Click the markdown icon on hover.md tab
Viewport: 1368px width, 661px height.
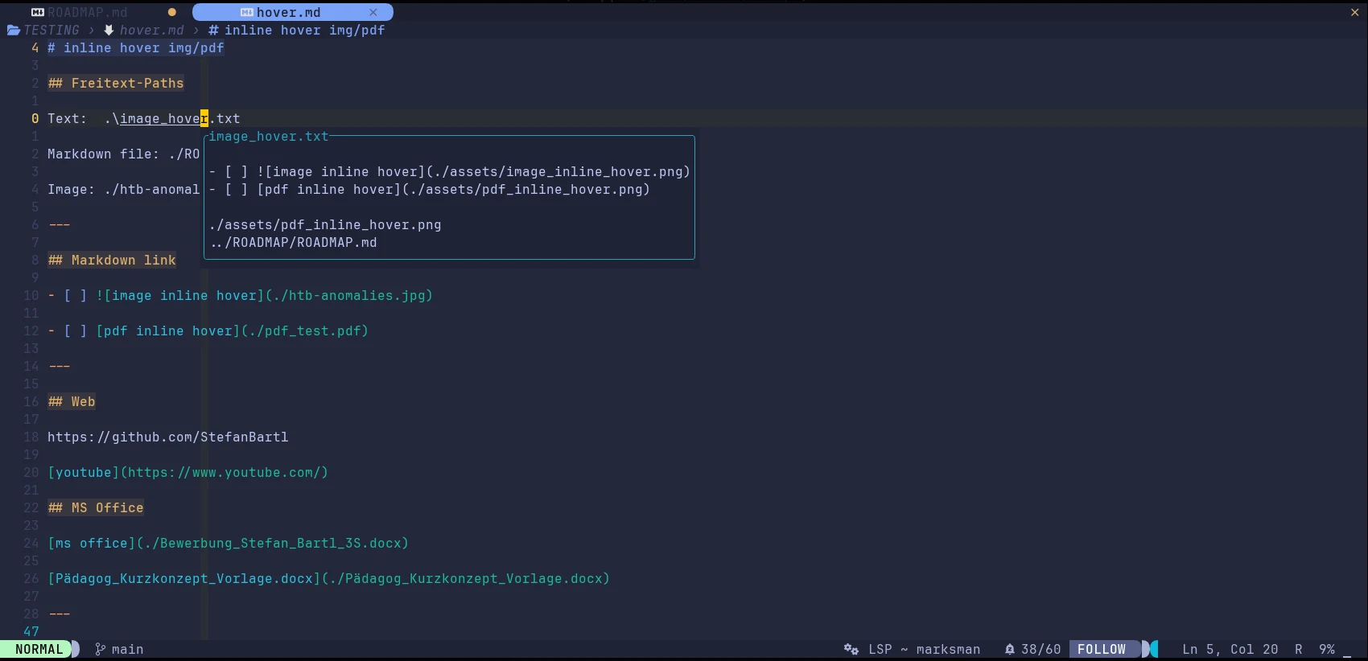[247, 12]
